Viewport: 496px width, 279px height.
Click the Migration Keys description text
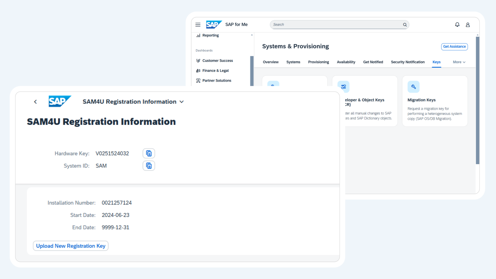(x=435, y=114)
